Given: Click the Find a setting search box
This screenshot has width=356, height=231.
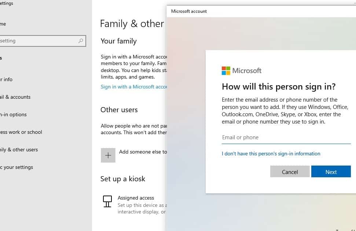Looking at the screenshot, I should click(37, 41).
